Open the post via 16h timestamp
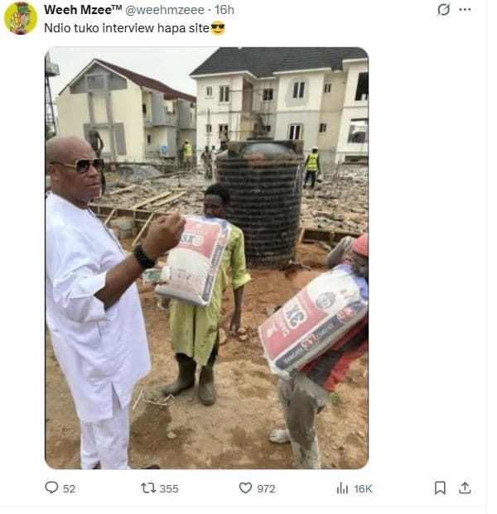 click(224, 10)
